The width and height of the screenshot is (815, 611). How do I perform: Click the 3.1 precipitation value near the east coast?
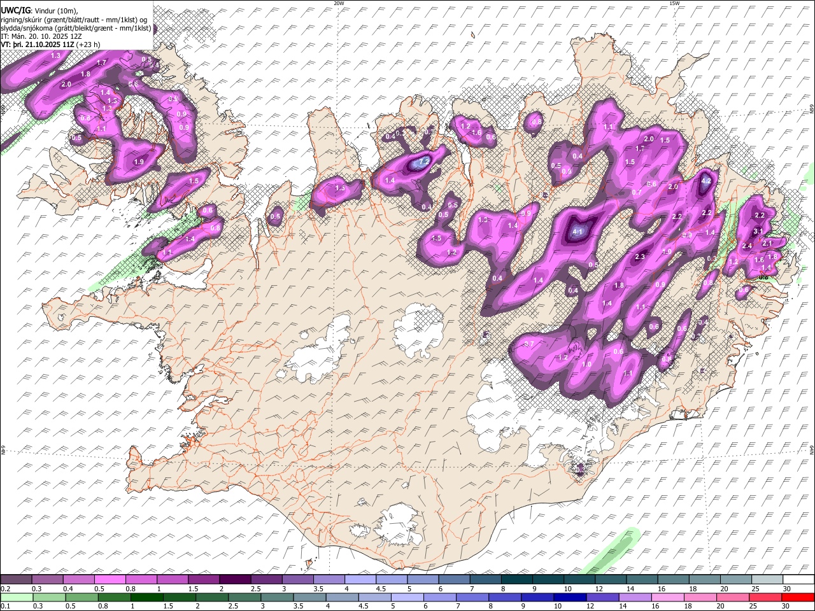click(x=758, y=231)
